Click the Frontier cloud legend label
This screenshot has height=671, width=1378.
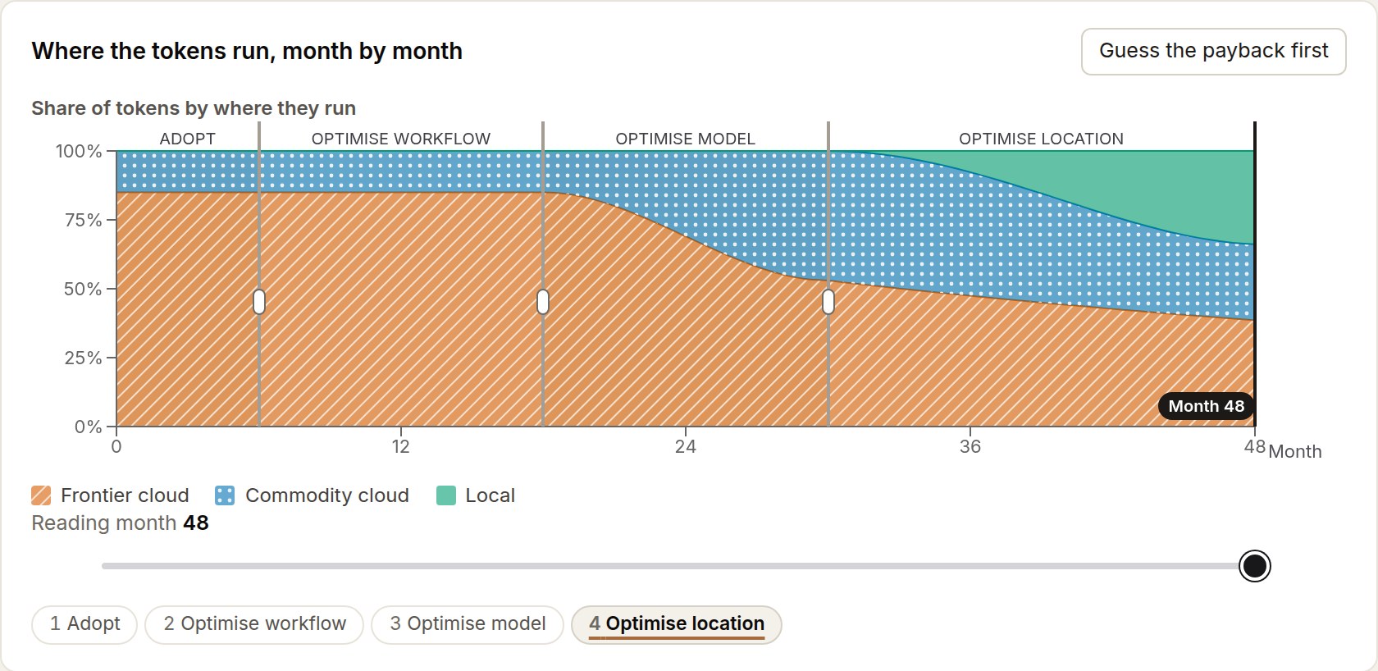point(125,495)
